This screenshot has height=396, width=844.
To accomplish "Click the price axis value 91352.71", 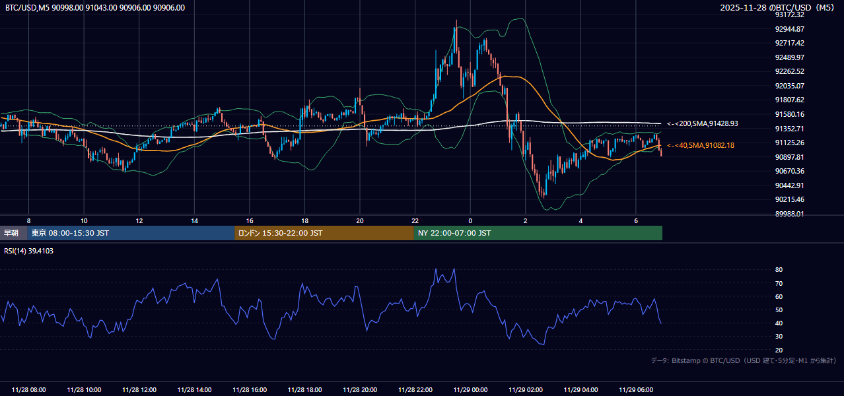I will click(x=790, y=129).
